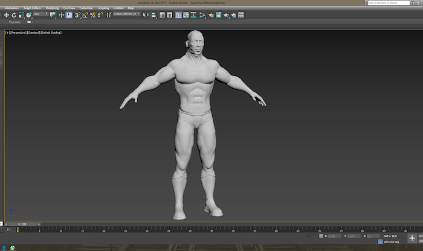Open the Mini Curve Editor icon
This screenshot has height=251, width=423.
[x=9, y=230]
